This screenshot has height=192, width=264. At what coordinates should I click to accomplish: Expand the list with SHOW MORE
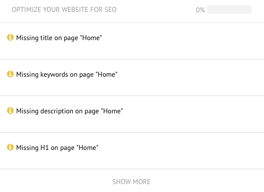tap(132, 182)
